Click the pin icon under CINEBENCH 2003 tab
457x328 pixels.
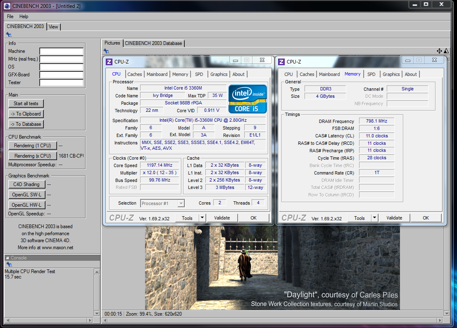click(x=9, y=35)
